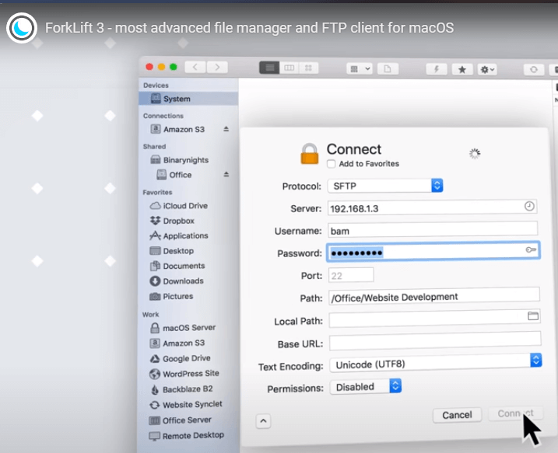Check the Add to Favorites checkbox
This screenshot has height=453, width=558.
coord(331,164)
